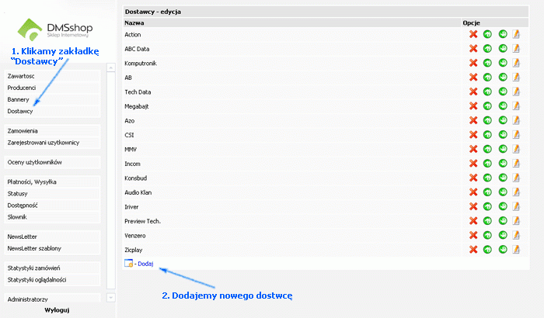The height and width of the screenshot is (318, 544).
Task: Open the Administratorzy menu item
Action: (x=52, y=299)
